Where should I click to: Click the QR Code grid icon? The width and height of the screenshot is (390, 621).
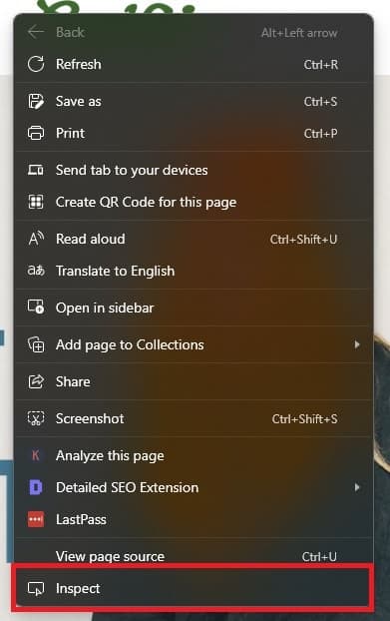pyautogui.click(x=36, y=202)
